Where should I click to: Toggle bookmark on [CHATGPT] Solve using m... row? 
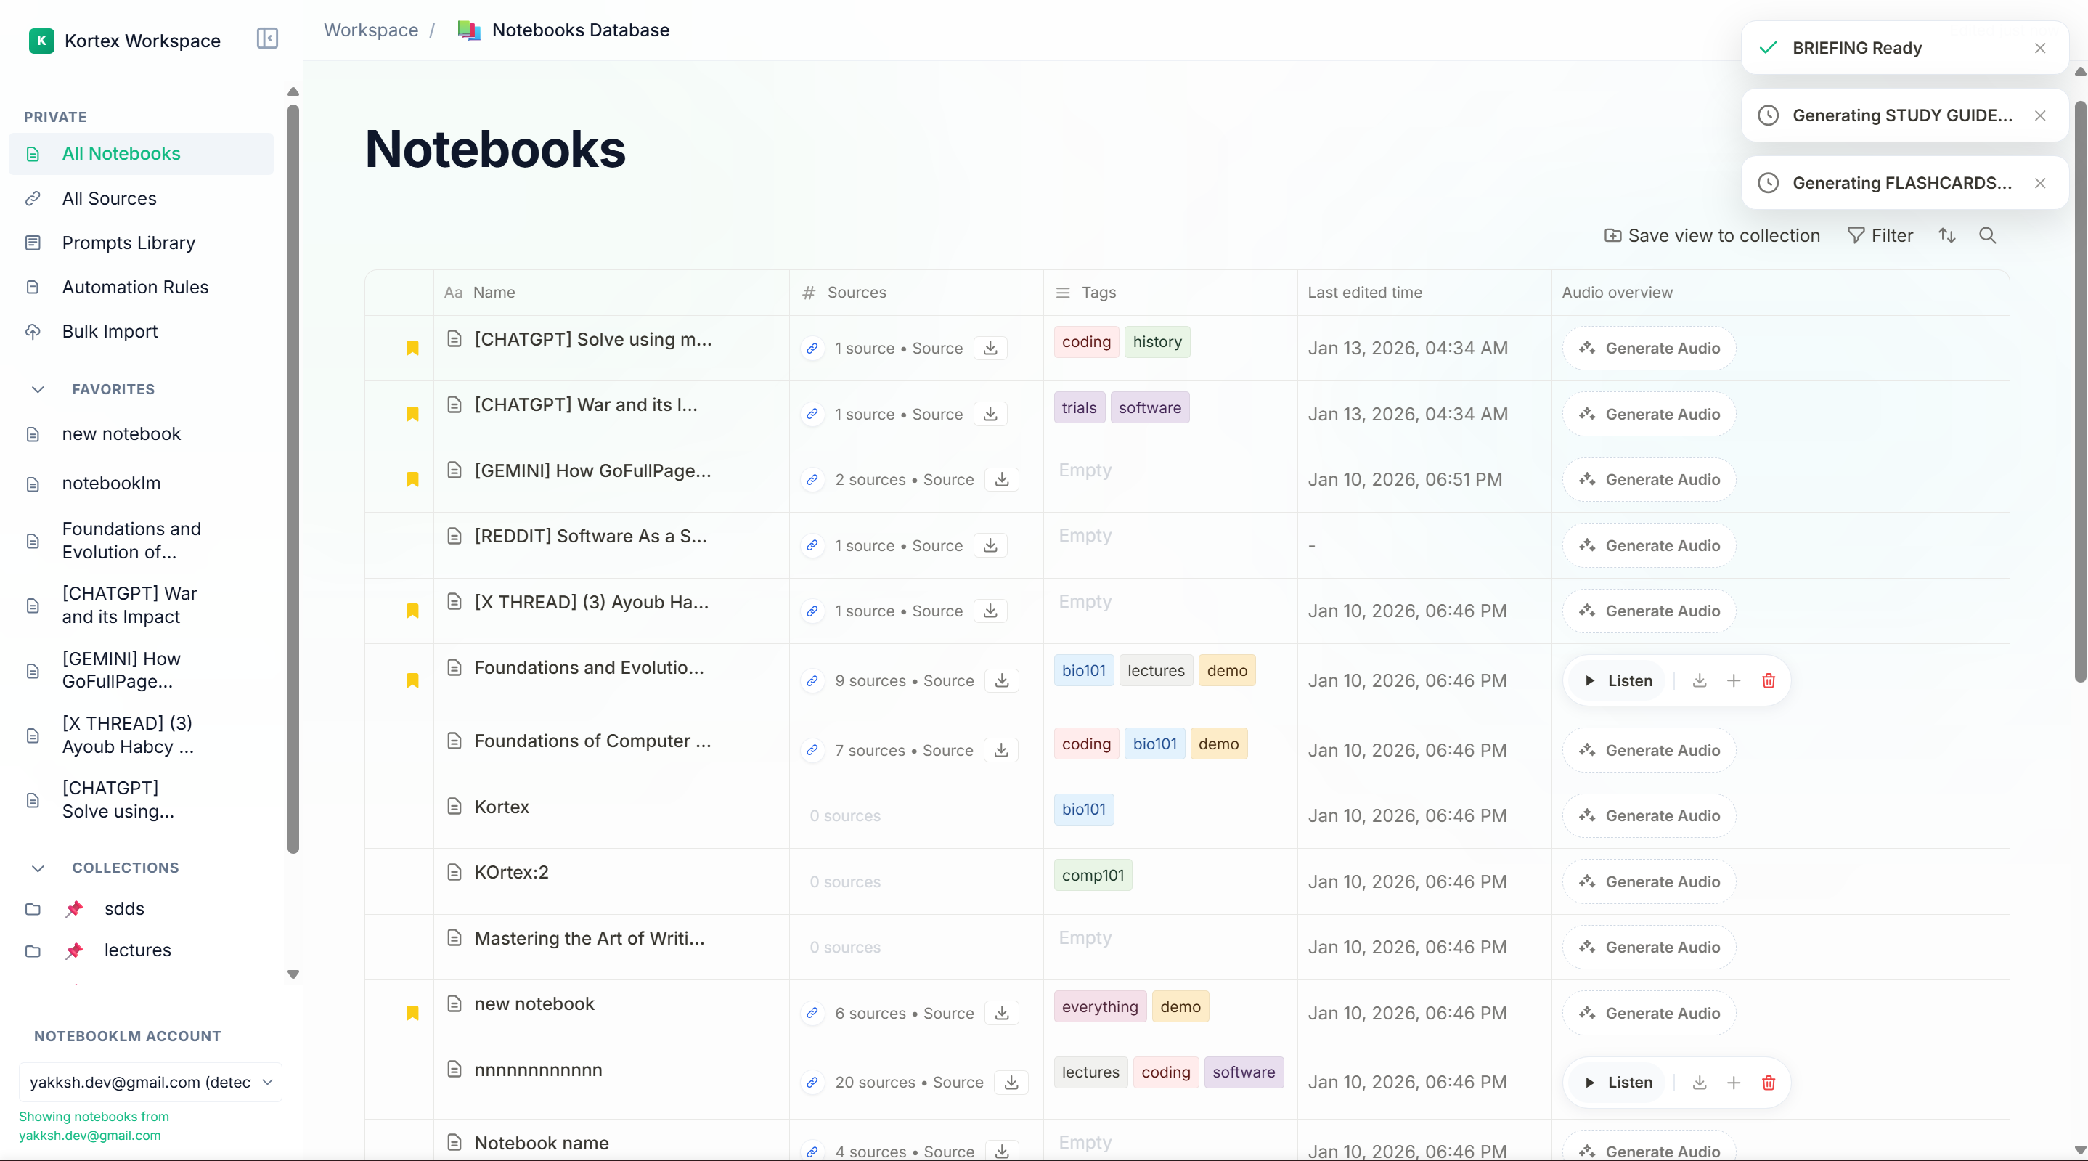[412, 348]
